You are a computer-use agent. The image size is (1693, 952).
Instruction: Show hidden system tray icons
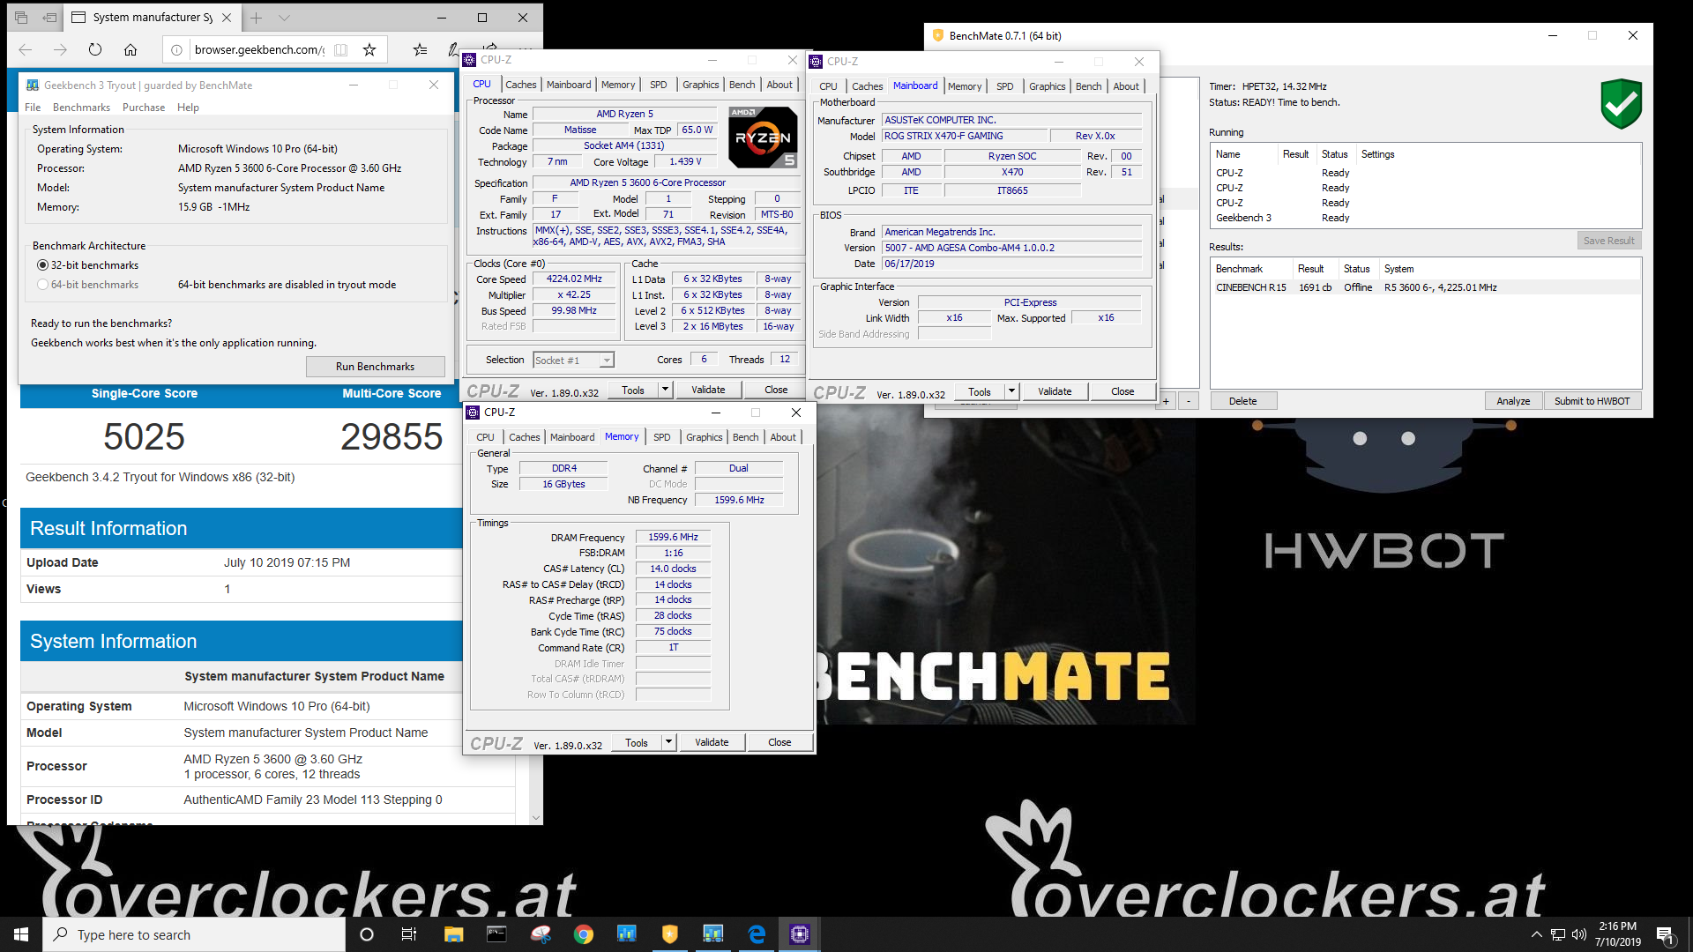1537,934
